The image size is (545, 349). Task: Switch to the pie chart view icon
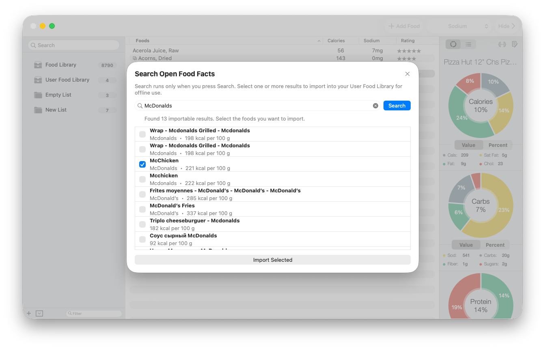tap(453, 44)
